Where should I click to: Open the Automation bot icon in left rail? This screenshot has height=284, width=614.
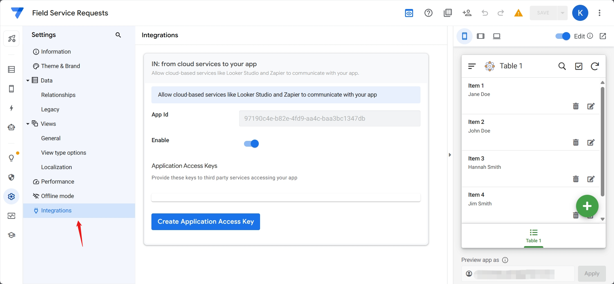[12, 127]
